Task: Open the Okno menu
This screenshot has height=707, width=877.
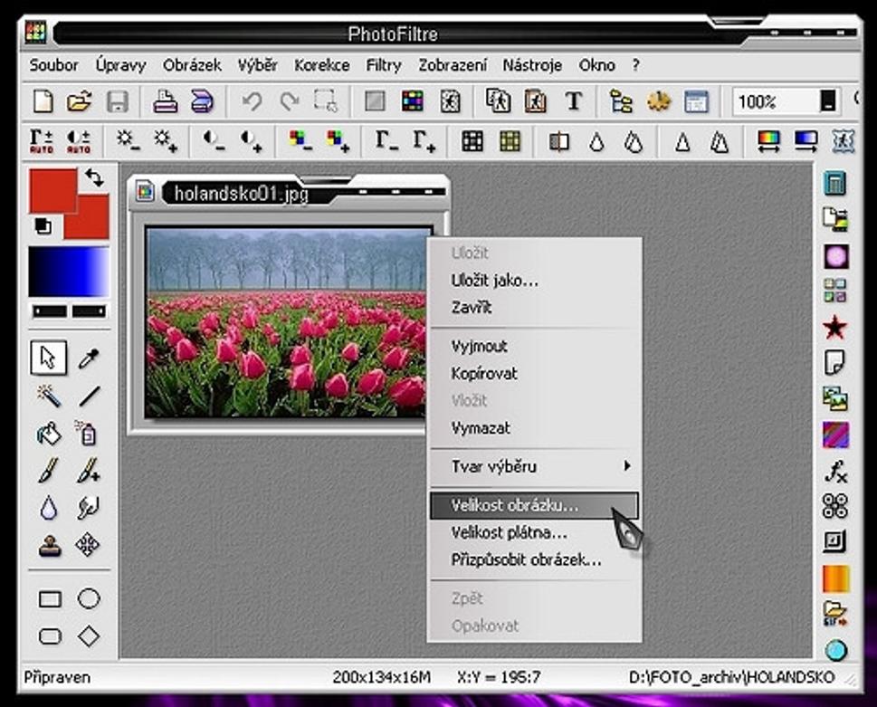Action: pyautogui.click(x=596, y=65)
